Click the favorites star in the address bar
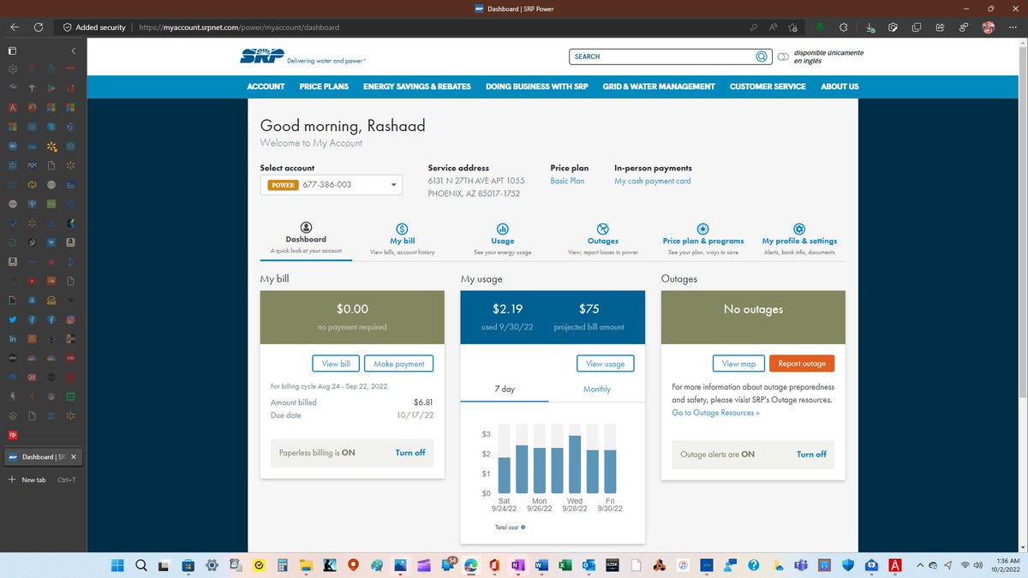 point(792,27)
